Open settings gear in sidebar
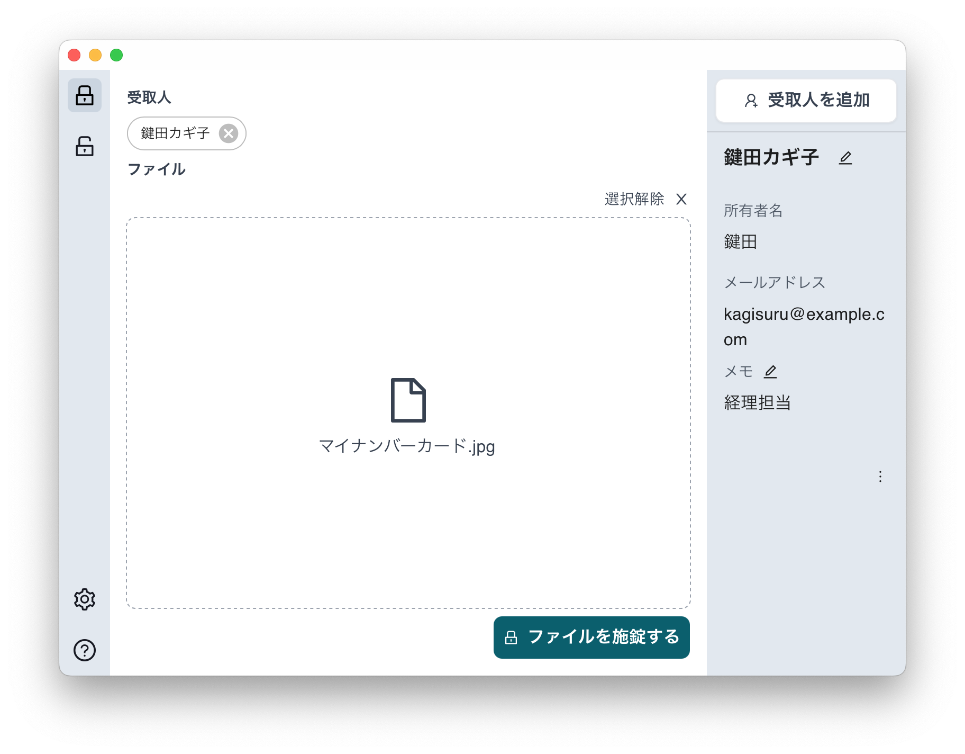The image size is (965, 754). [85, 599]
